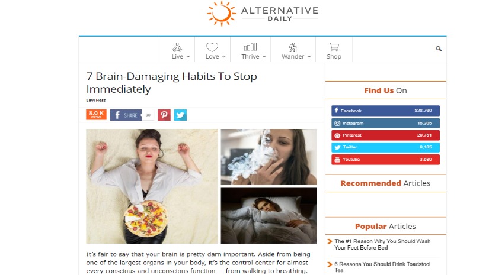The width and height of the screenshot is (489, 275).
Task: Click the Pinterest share icon
Action: point(164,115)
